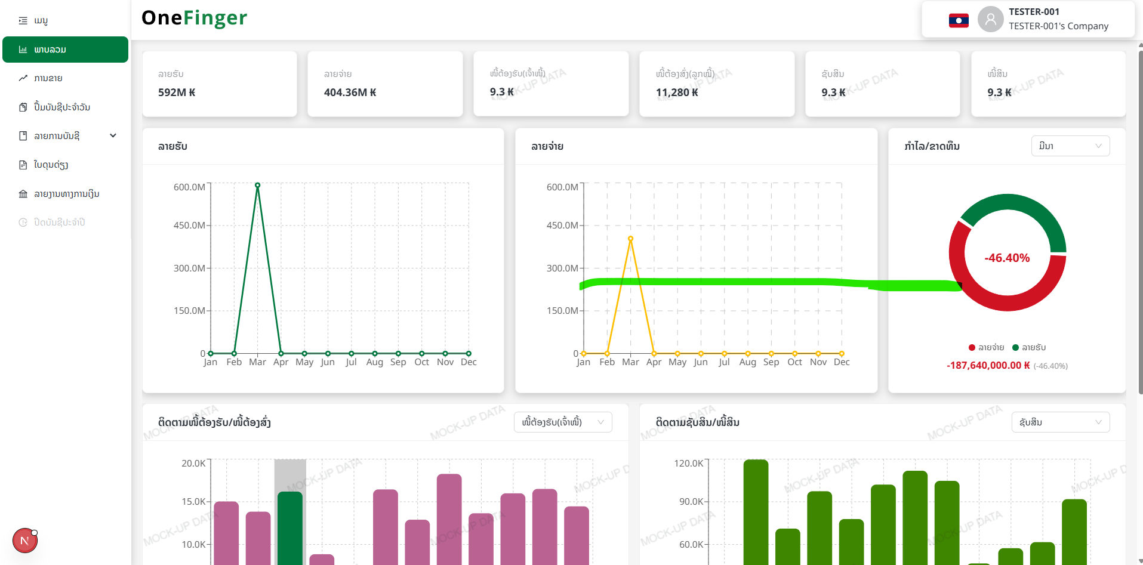Image resolution: width=1143 pixels, height=565 pixels.
Task: Open the ມີນາ month dropdown
Action: click(1070, 146)
